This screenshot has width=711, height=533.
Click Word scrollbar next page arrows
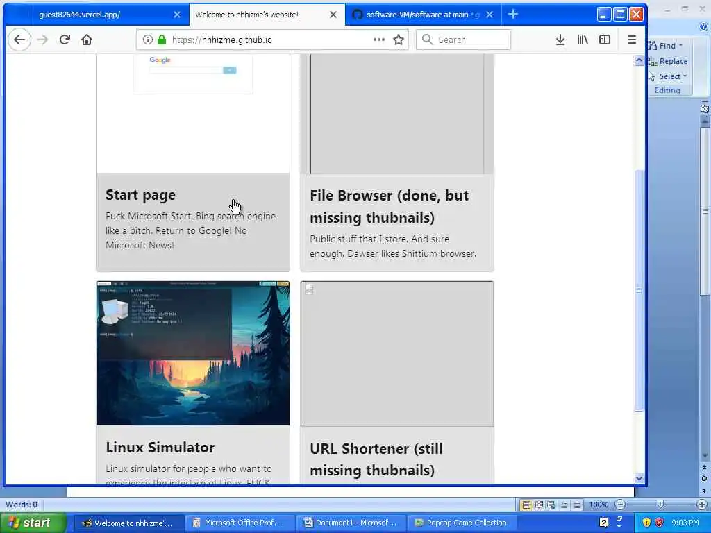pos(704,490)
